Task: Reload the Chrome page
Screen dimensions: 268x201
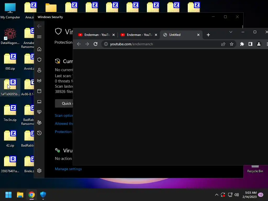Action: (x=96, y=44)
